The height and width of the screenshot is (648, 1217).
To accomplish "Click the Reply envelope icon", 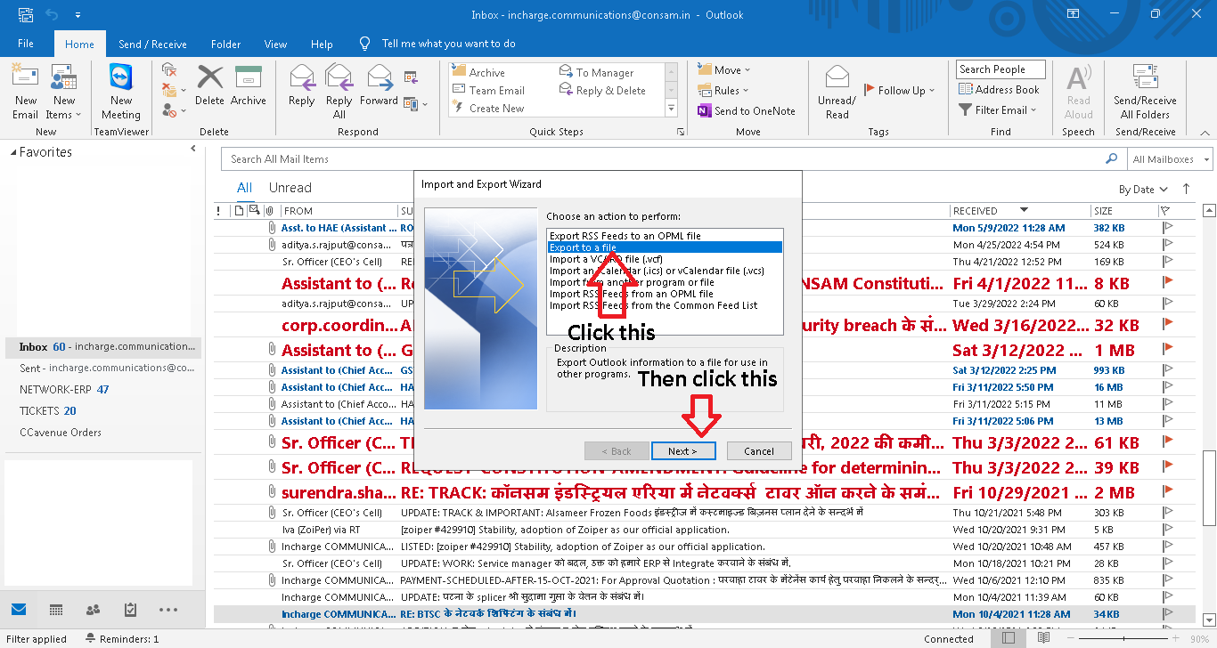I will pos(302,78).
